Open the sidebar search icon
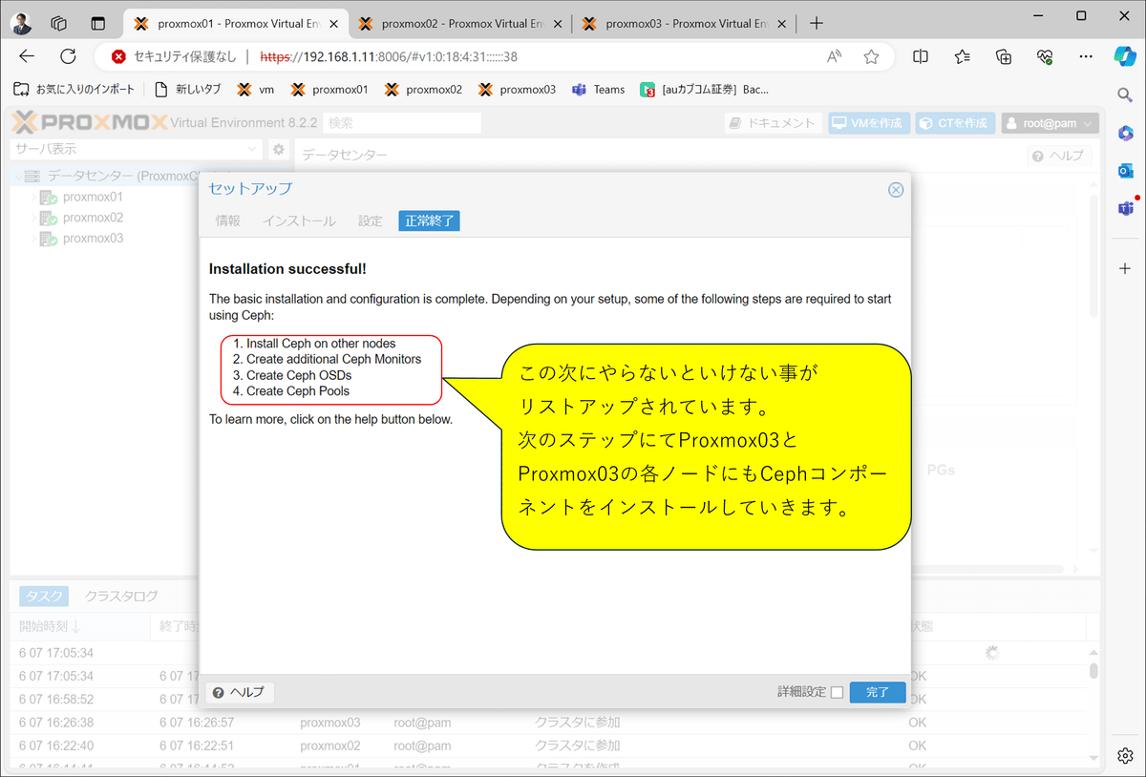The image size is (1146, 777). 1125,94
